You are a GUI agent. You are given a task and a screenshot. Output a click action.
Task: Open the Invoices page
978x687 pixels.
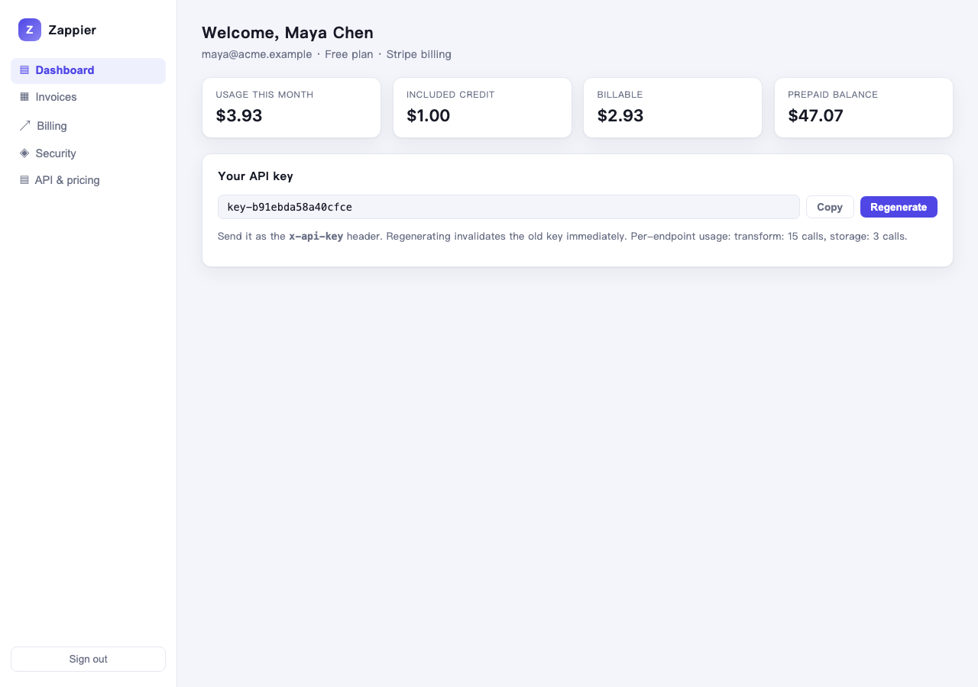(88, 97)
